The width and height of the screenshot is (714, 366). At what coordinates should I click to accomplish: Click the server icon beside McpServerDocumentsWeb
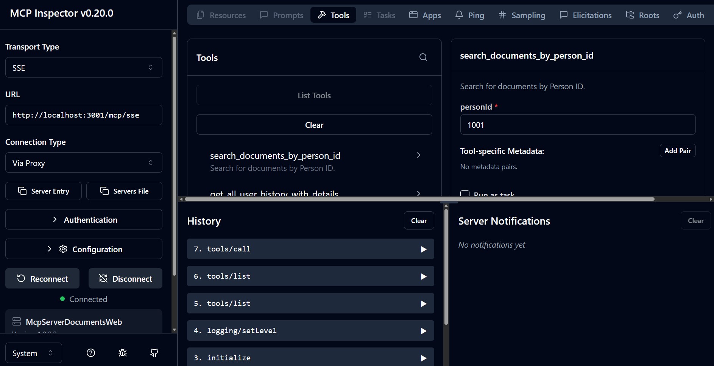(17, 322)
